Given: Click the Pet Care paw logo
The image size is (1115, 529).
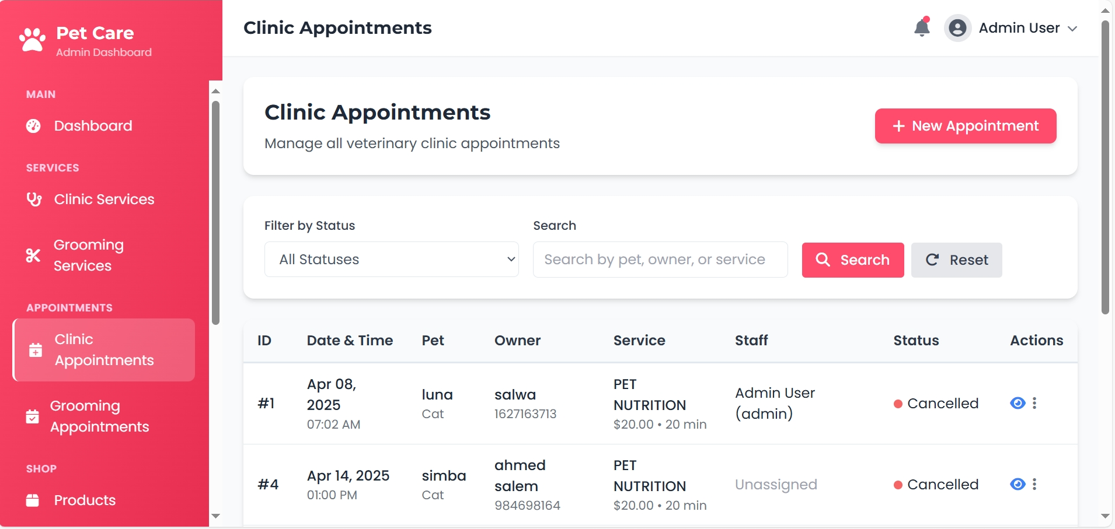Looking at the screenshot, I should (x=32, y=40).
